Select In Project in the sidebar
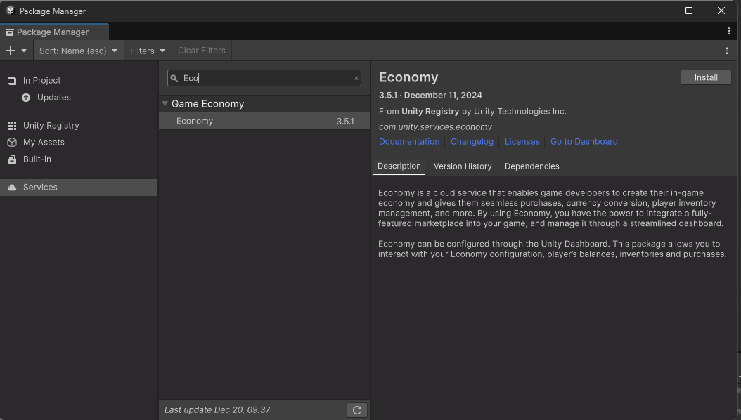Screen dimensions: 741x420 point(79,80)
